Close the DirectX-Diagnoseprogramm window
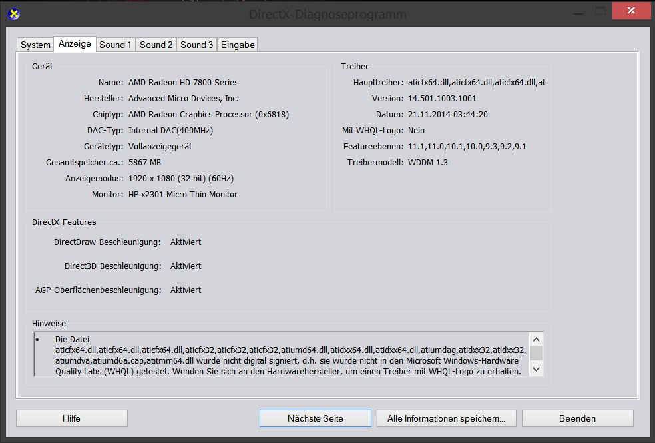The height and width of the screenshot is (443, 655). (631, 11)
